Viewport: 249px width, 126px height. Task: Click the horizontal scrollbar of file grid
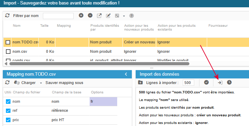pos(99,64)
